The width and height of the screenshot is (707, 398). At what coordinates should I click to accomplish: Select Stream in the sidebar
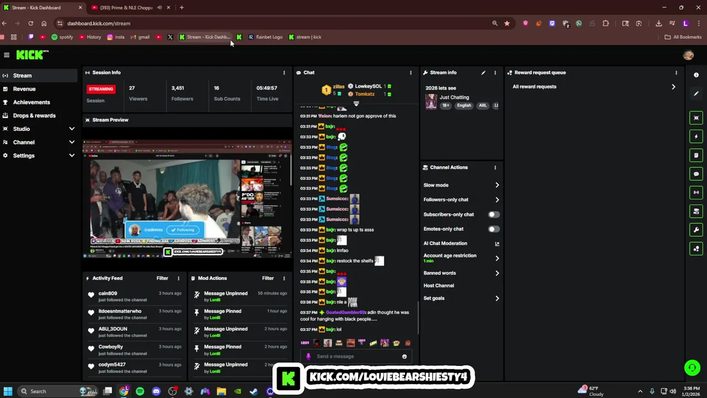click(39, 76)
